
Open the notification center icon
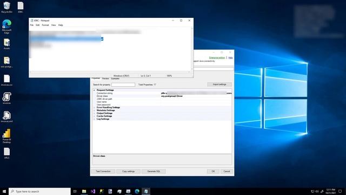pos(340,191)
